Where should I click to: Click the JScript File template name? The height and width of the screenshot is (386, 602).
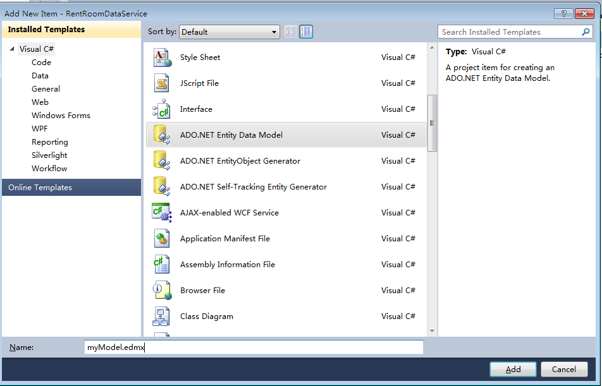[x=199, y=83]
